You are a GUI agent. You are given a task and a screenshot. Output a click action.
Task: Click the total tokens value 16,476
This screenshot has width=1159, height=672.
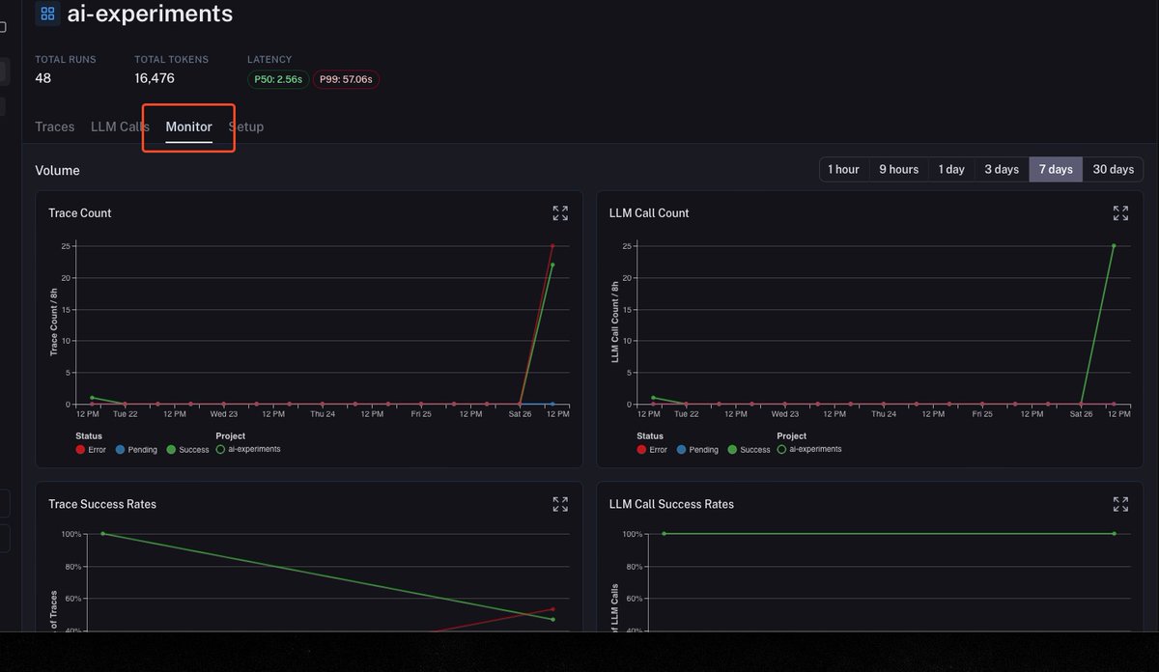pos(155,78)
